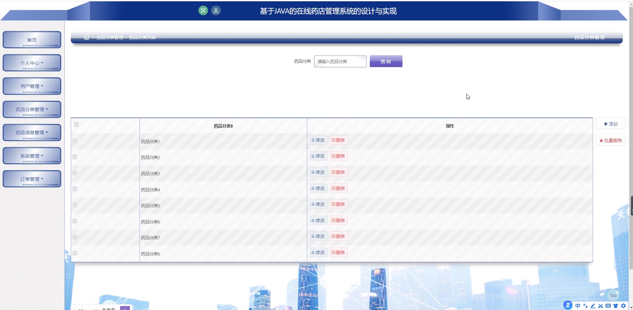Expand the 个人中心 sidebar menu

pyautogui.click(x=32, y=63)
